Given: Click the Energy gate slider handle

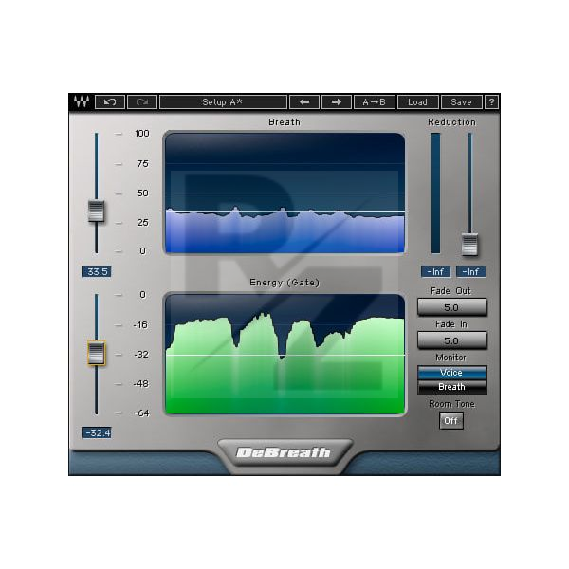Looking at the screenshot, I should (96, 353).
